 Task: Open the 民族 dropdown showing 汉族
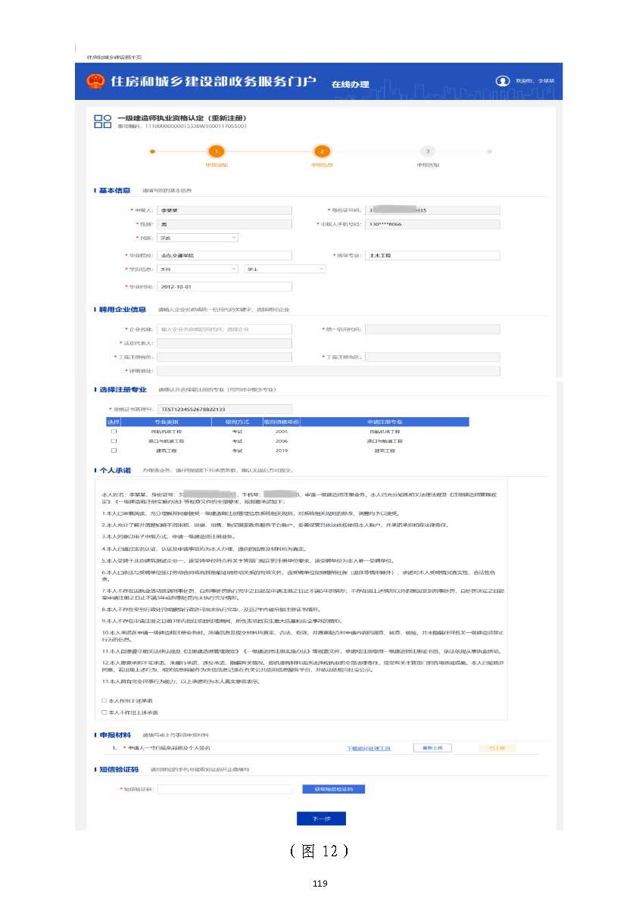coord(198,238)
